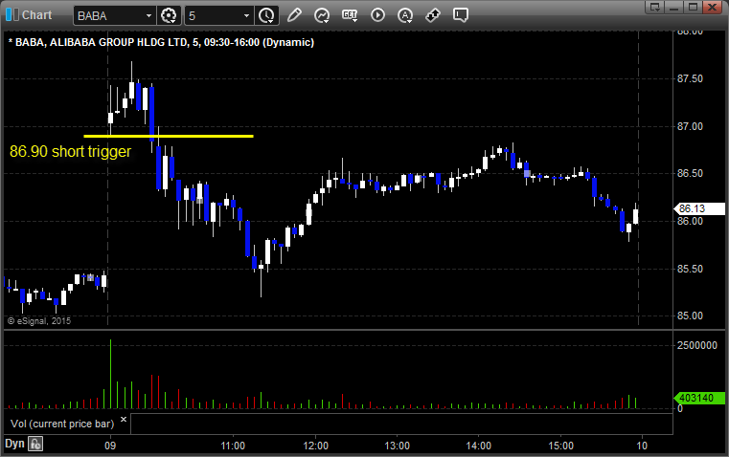Click the BABA chart title text
Image resolution: width=729 pixels, height=457 pixels.
point(161,42)
